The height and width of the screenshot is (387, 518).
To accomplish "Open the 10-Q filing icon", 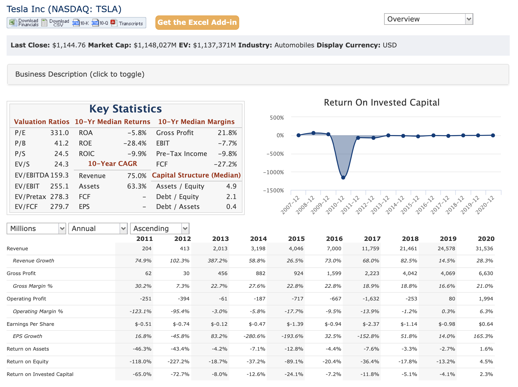I will [95, 23].
